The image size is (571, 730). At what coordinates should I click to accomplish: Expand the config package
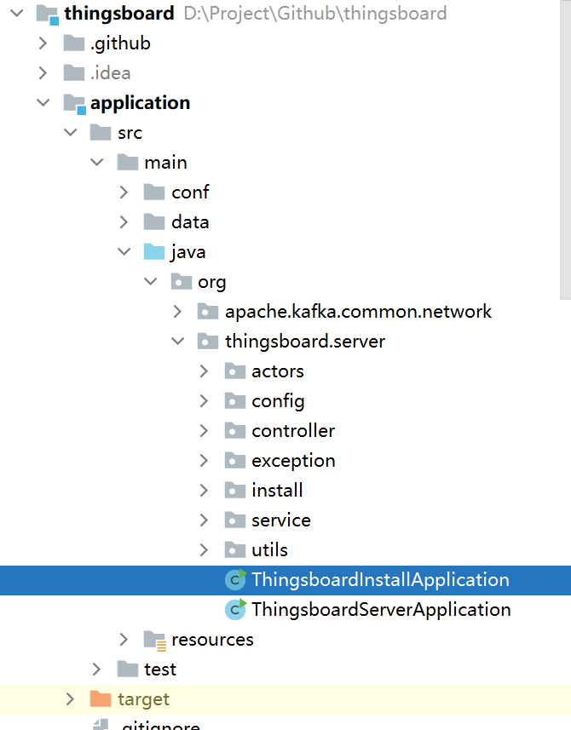pos(204,401)
